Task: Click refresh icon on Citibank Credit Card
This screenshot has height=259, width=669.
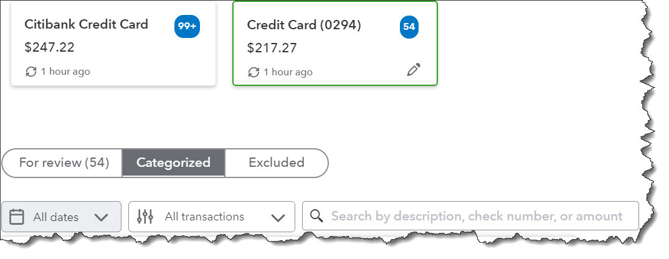Action: pyautogui.click(x=31, y=72)
